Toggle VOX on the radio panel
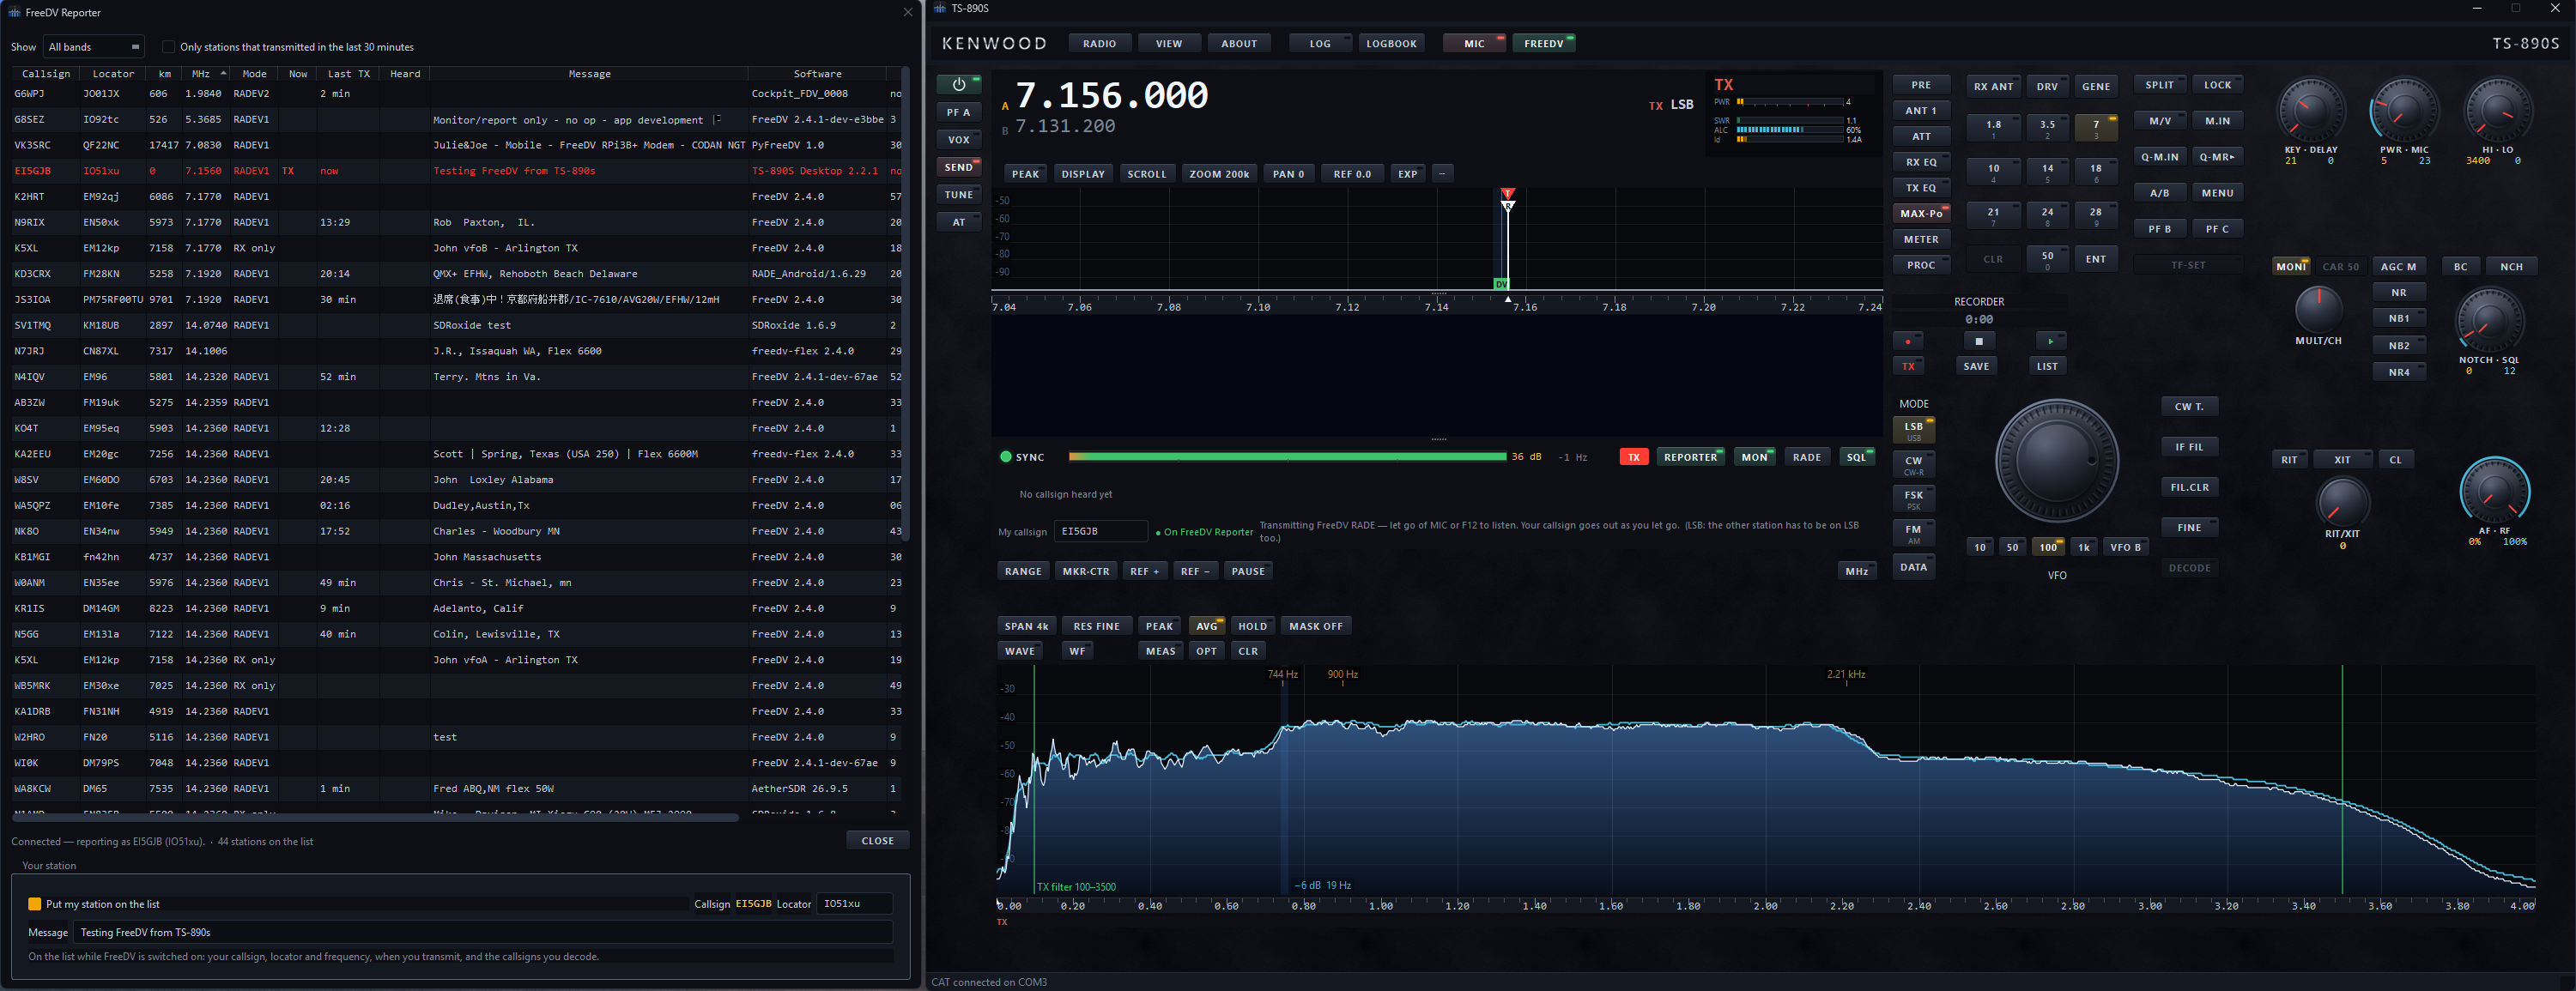 click(x=959, y=140)
